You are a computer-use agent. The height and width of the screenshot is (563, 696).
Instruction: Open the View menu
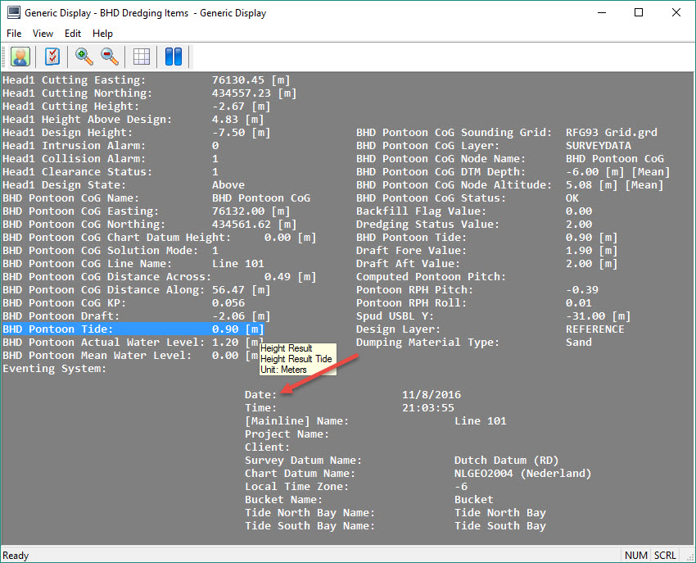(43, 34)
